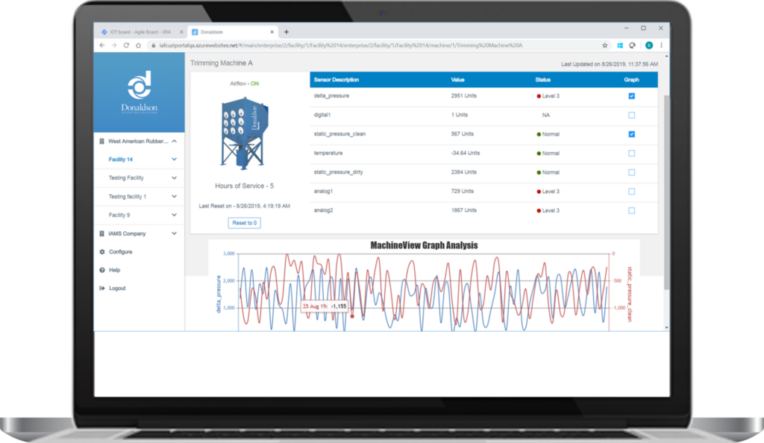Collapse the West American Rubber company tree
The width and height of the screenshot is (764, 443).
point(174,141)
